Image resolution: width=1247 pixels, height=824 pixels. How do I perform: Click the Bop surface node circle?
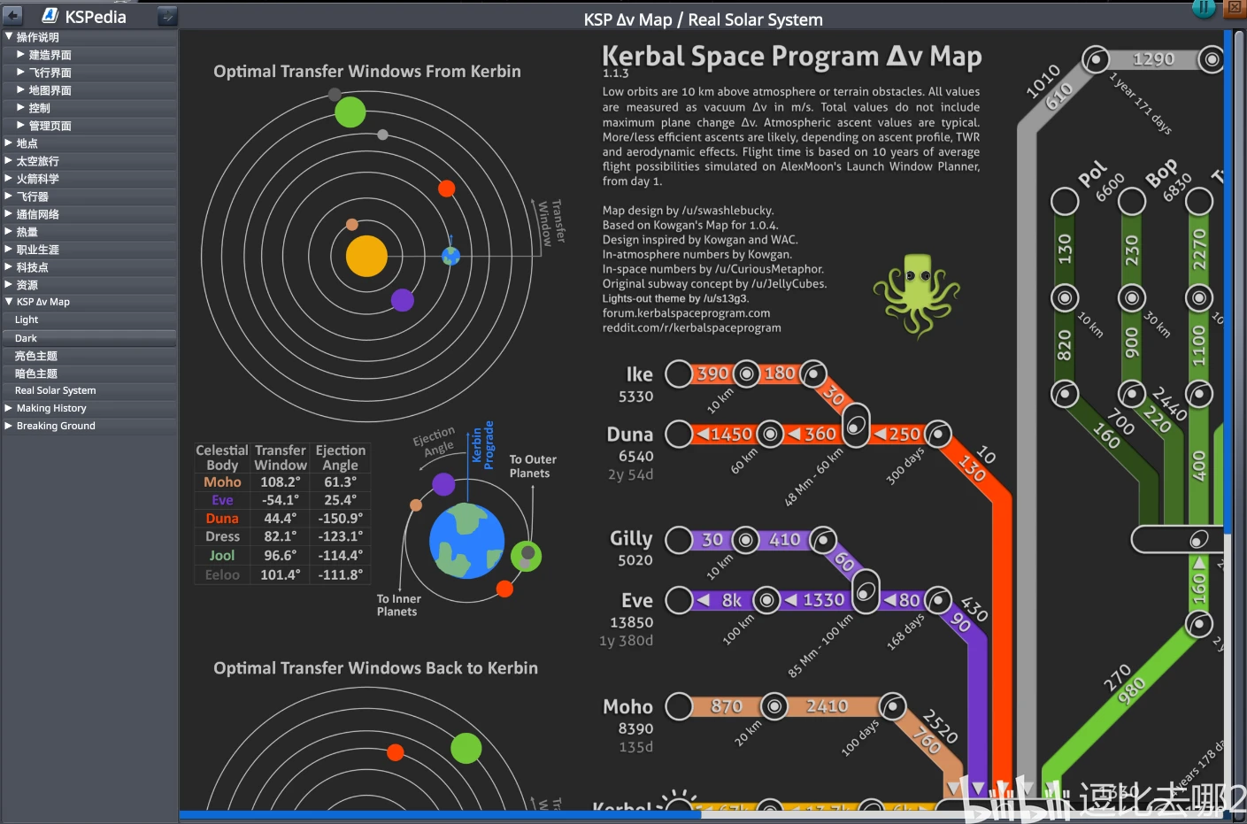point(1132,201)
